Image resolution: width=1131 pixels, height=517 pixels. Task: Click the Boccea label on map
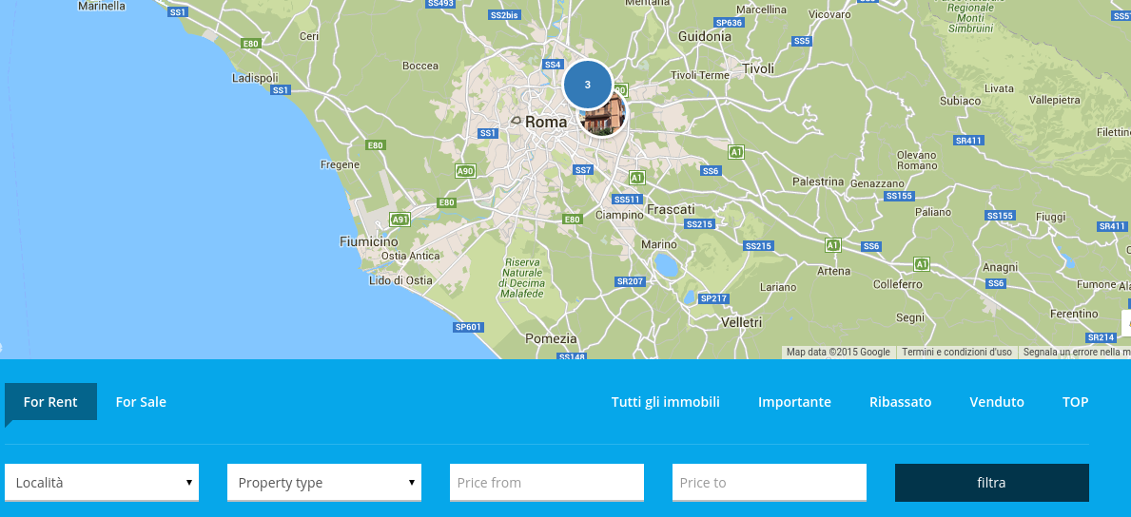(419, 66)
